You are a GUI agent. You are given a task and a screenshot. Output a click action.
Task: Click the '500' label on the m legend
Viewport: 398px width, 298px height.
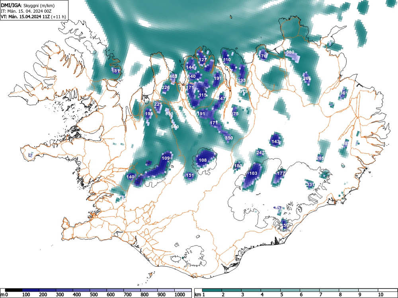[94, 295]
